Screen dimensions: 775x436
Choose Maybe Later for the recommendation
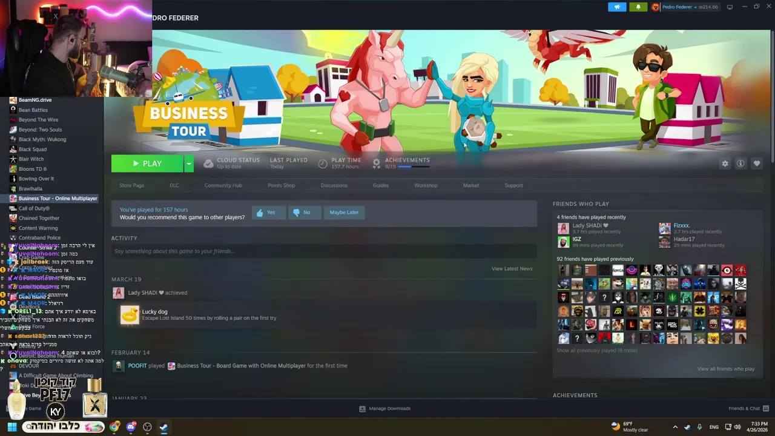coord(344,213)
